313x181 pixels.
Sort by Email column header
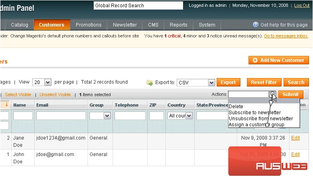[42, 105]
